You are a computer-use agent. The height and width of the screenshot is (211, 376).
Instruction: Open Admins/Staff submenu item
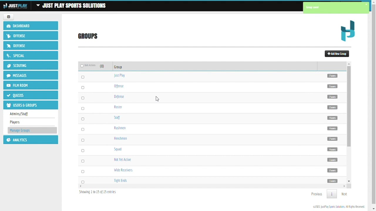[19, 114]
